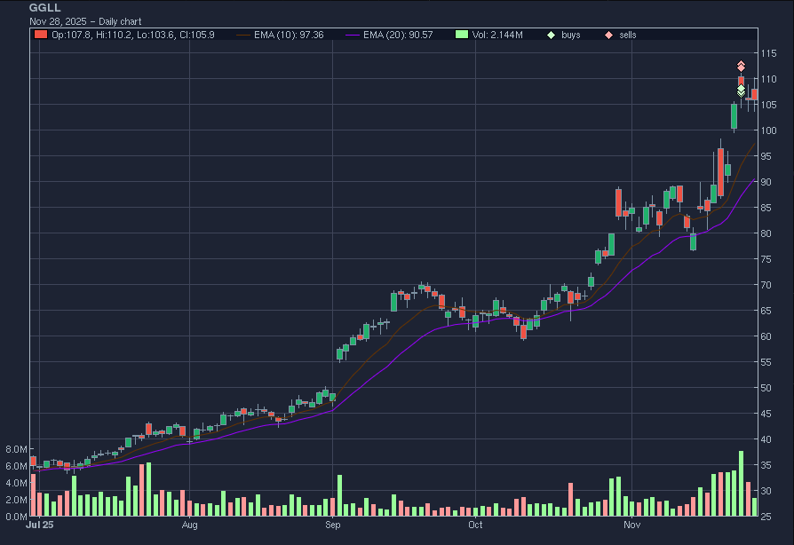Click the 90 price axis label
The width and height of the screenshot is (794, 545).
[766, 182]
